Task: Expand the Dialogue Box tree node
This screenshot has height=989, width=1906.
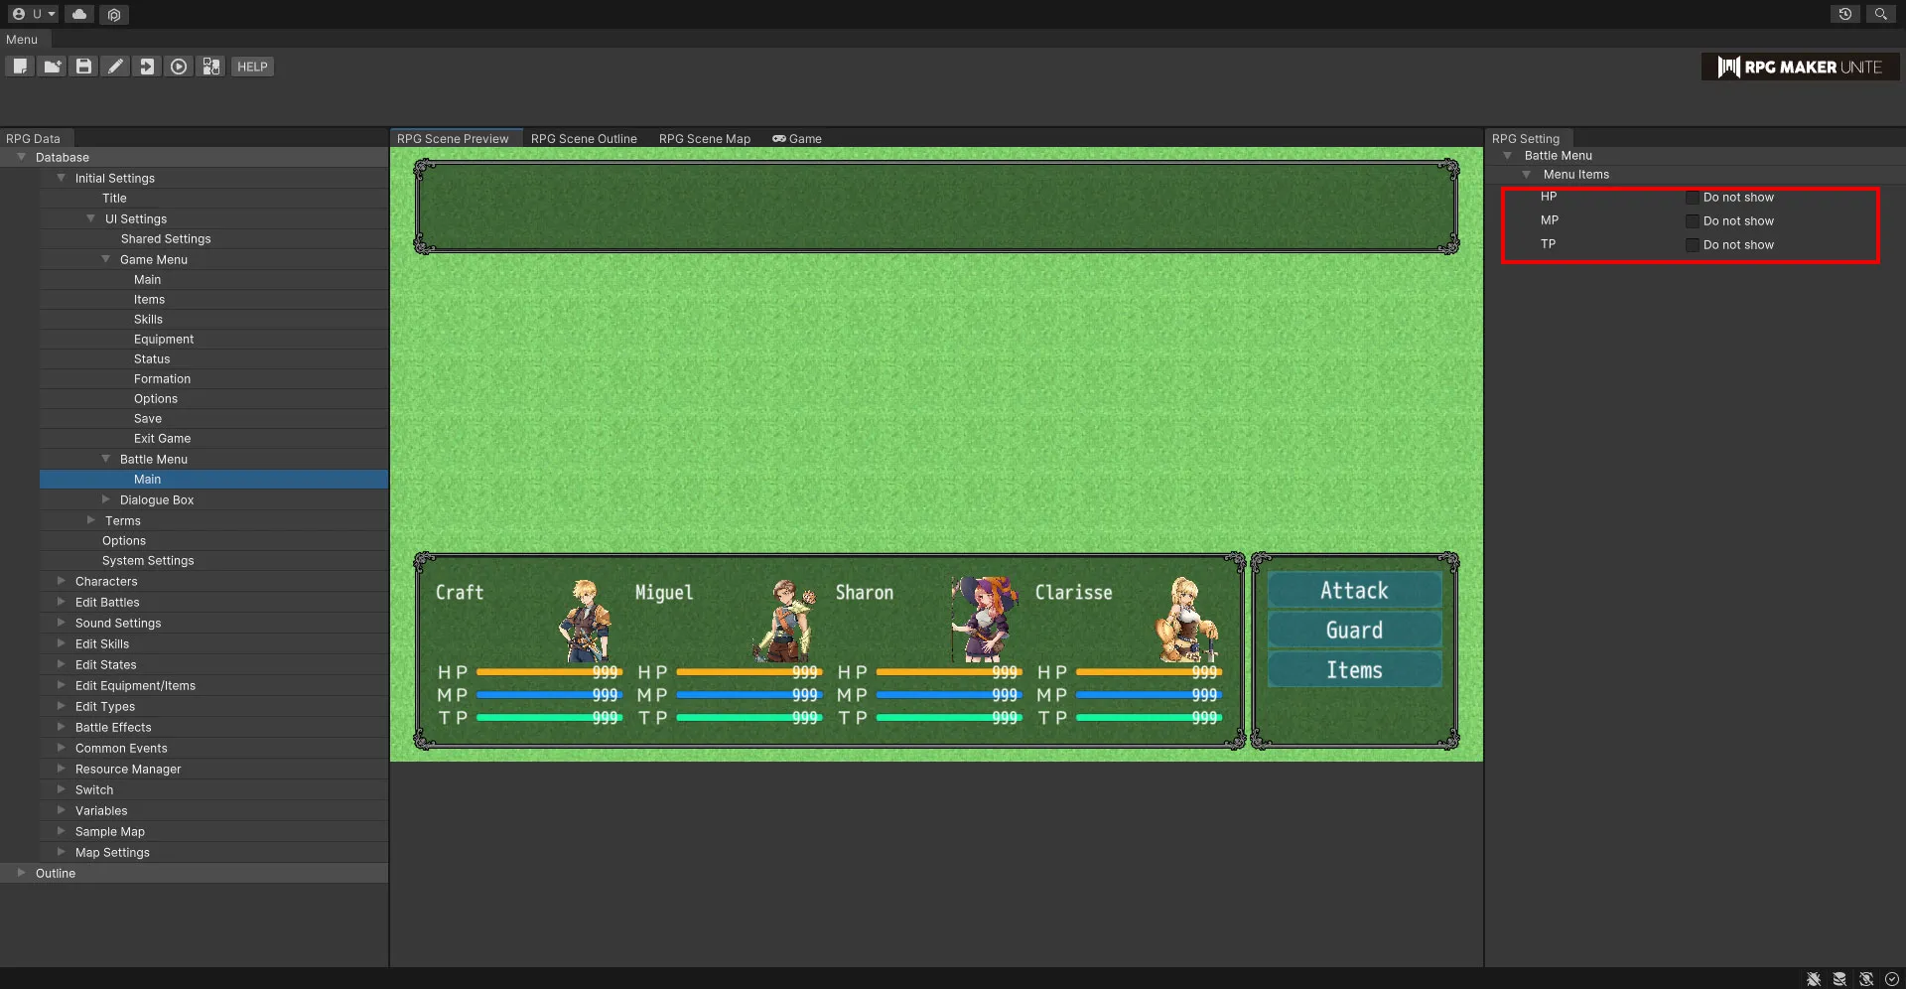Action: click(x=106, y=499)
